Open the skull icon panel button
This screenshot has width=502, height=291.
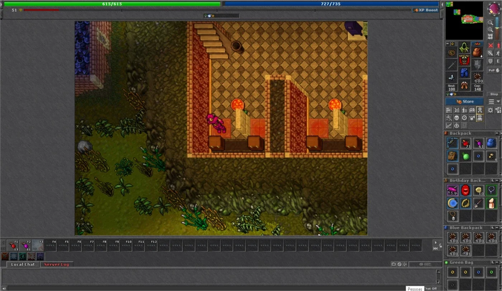click(456, 118)
